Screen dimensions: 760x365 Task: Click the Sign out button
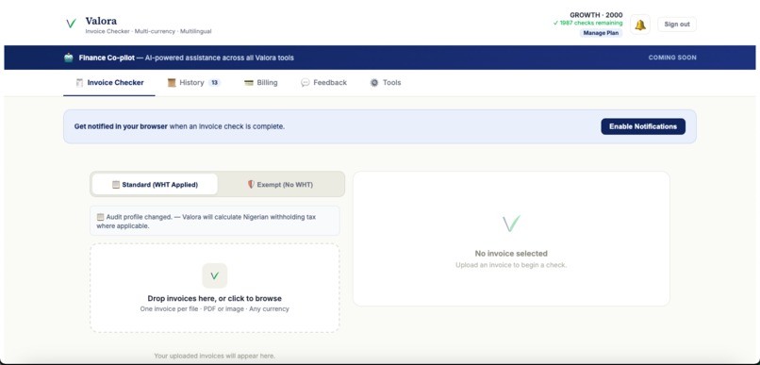[677, 25]
